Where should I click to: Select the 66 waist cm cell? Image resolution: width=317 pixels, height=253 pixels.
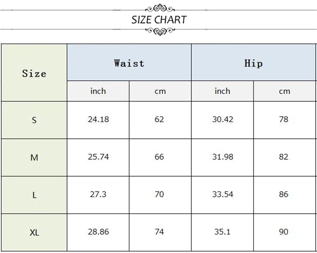coord(160,158)
